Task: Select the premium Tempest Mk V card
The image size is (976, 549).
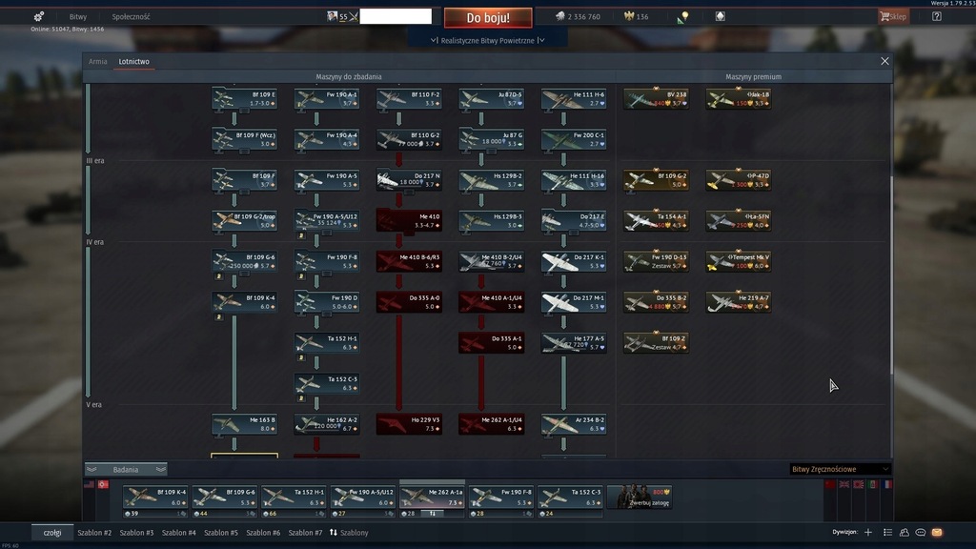Action: (x=739, y=261)
